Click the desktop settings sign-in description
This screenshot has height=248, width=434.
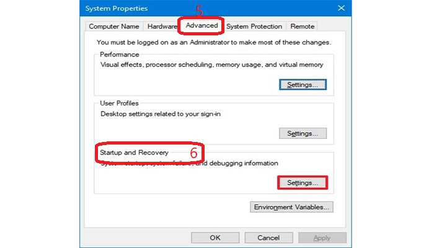click(x=169, y=113)
